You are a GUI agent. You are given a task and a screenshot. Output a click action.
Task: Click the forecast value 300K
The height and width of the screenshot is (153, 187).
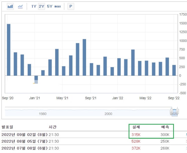click(x=165, y=135)
